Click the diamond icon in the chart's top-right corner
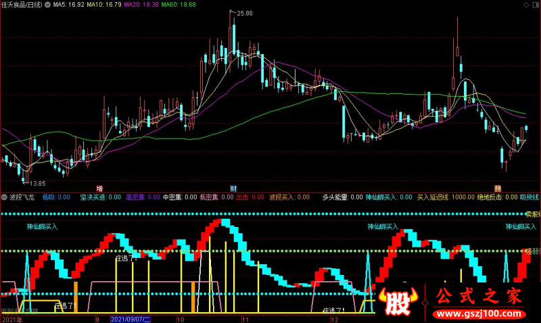 [x=526, y=5]
